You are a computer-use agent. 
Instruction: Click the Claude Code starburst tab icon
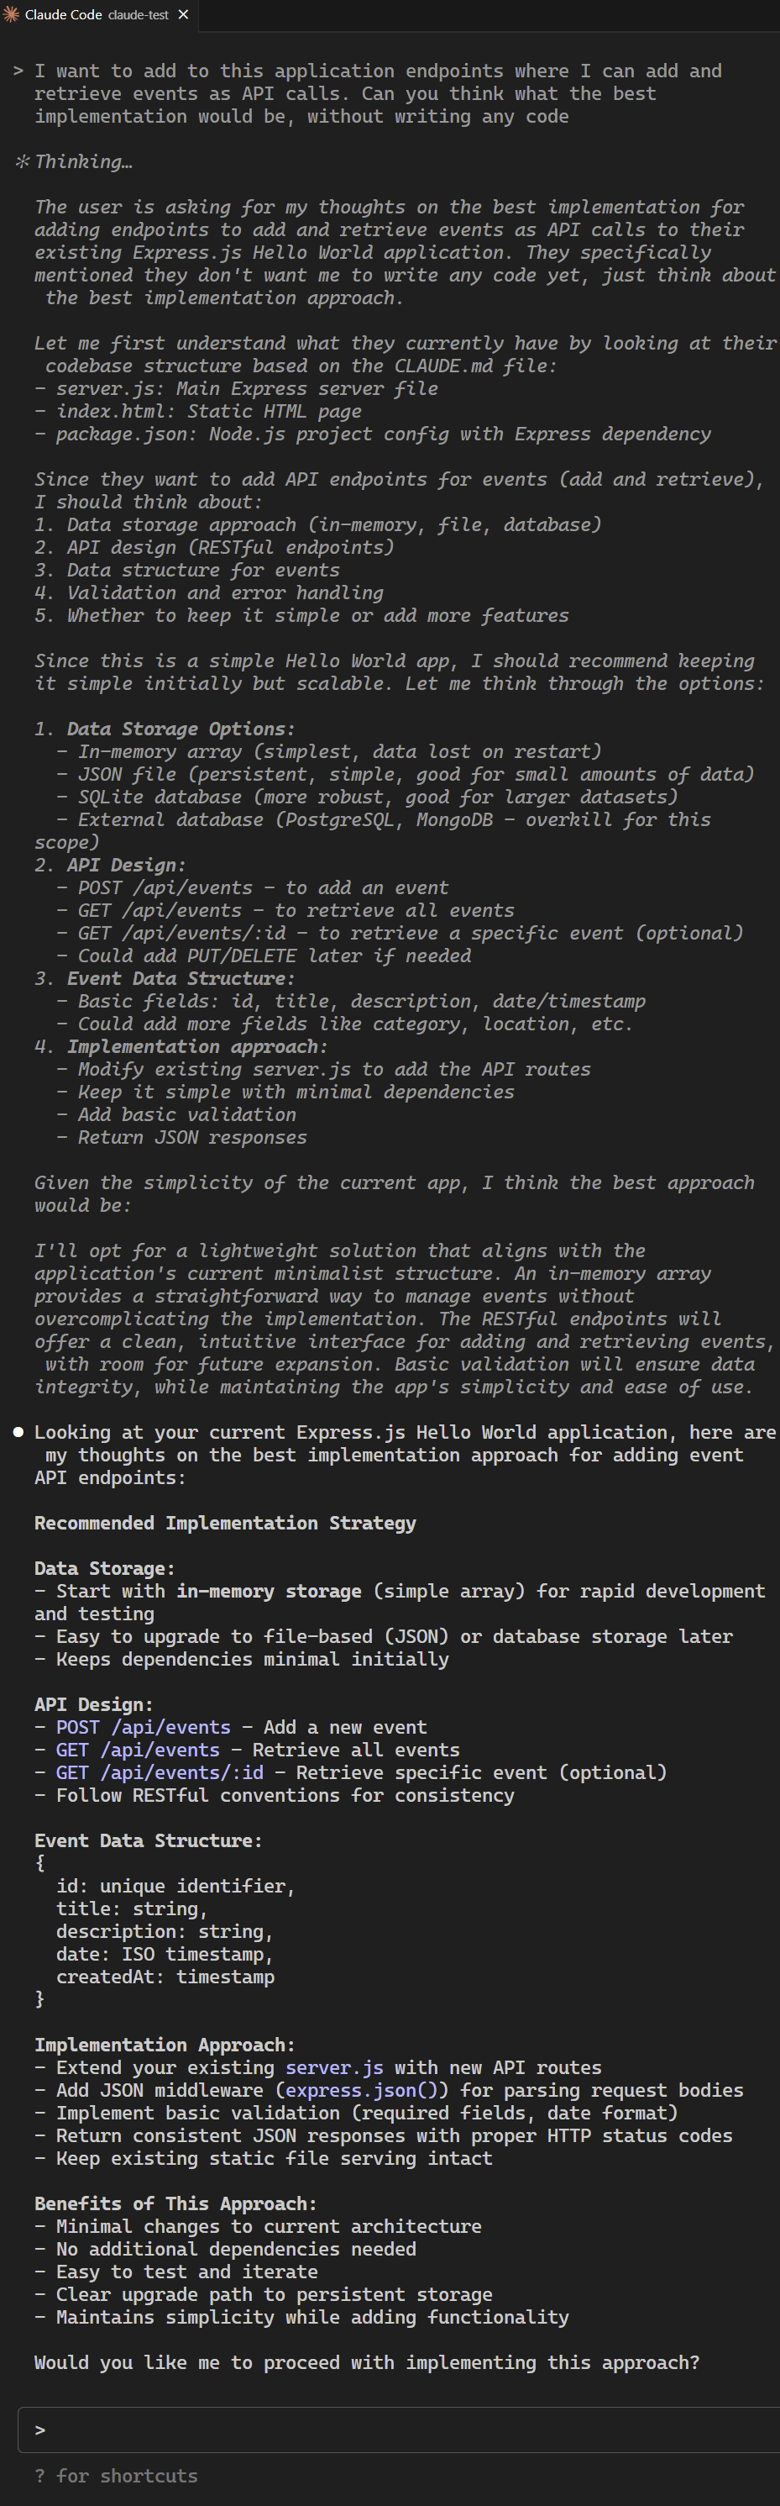pos(12,14)
